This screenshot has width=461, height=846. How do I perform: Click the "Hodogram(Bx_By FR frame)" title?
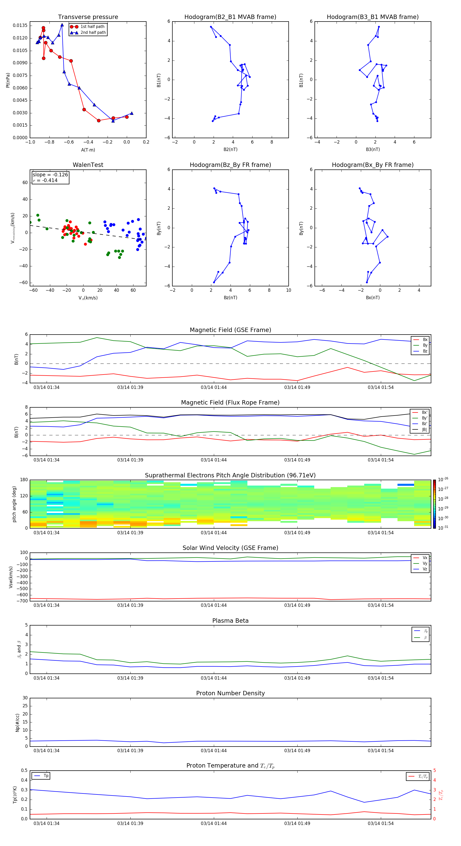pyautogui.click(x=373, y=165)
